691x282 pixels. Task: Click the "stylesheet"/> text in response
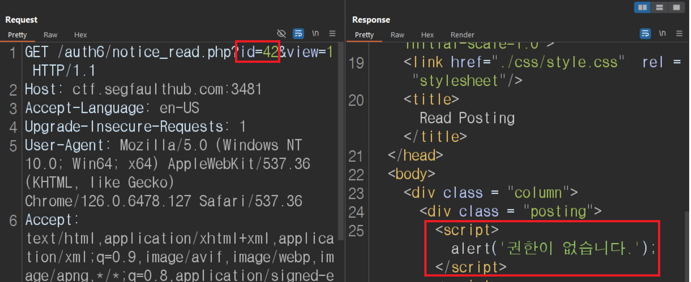[x=467, y=80]
